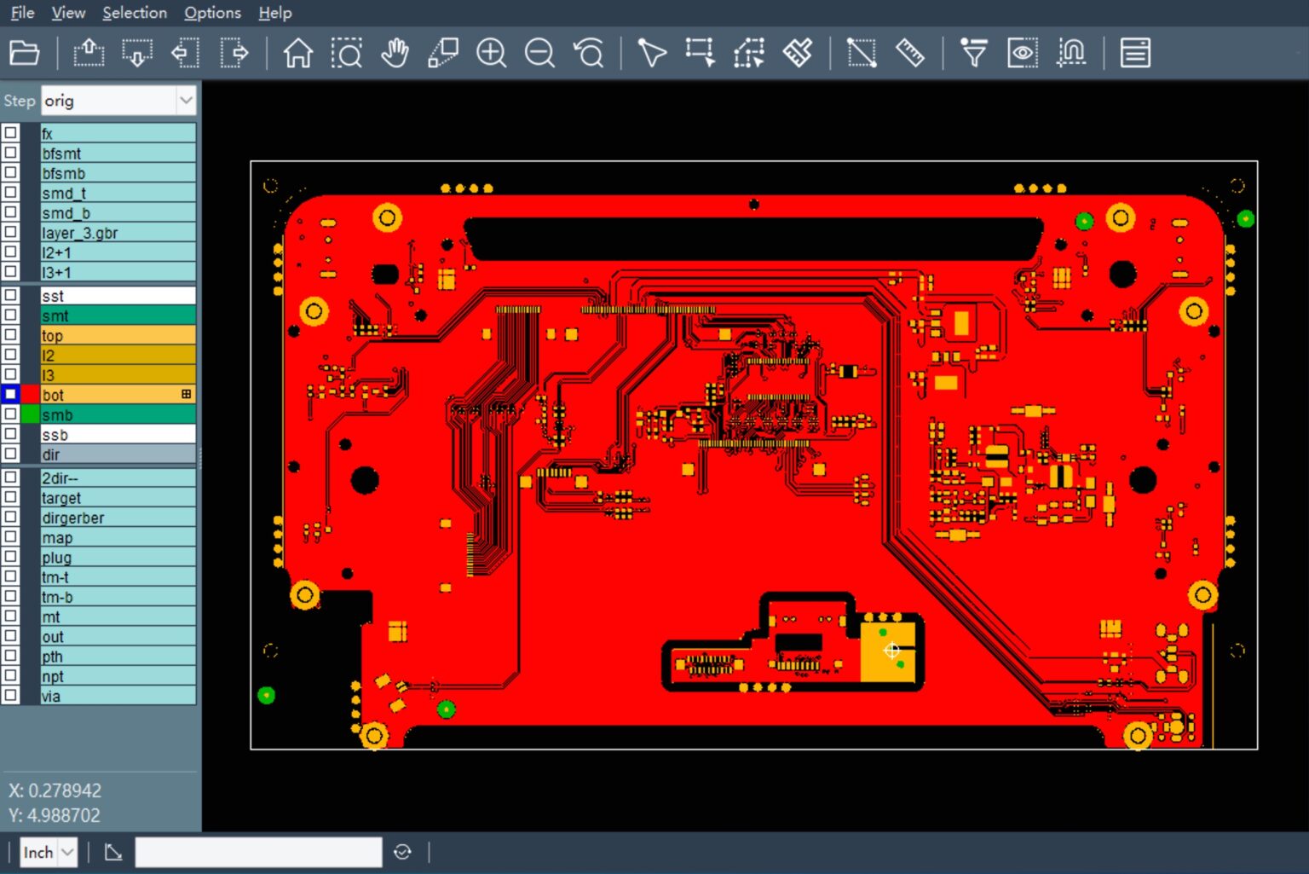Image resolution: width=1309 pixels, height=874 pixels.
Task: Click the grid expander on the bot layer row
Action: 186,394
